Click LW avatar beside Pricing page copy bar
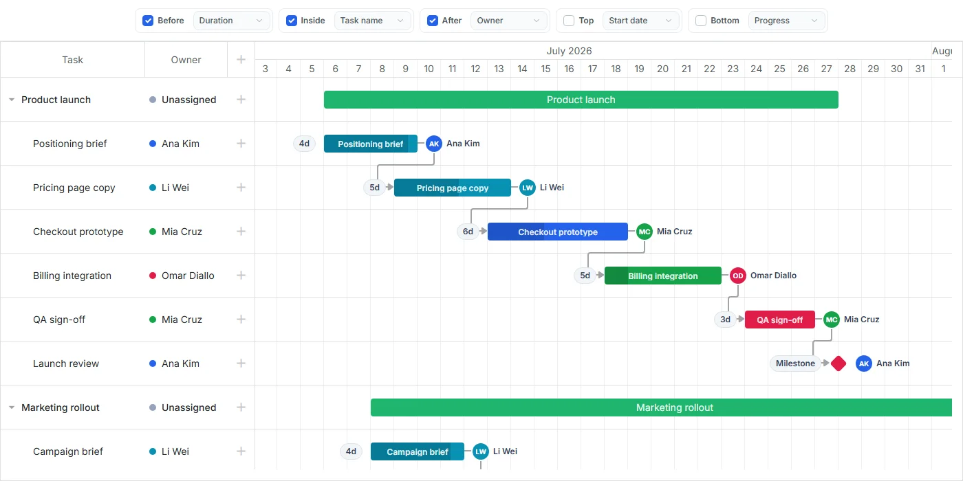Viewport: 963px width, 481px height. (x=528, y=188)
